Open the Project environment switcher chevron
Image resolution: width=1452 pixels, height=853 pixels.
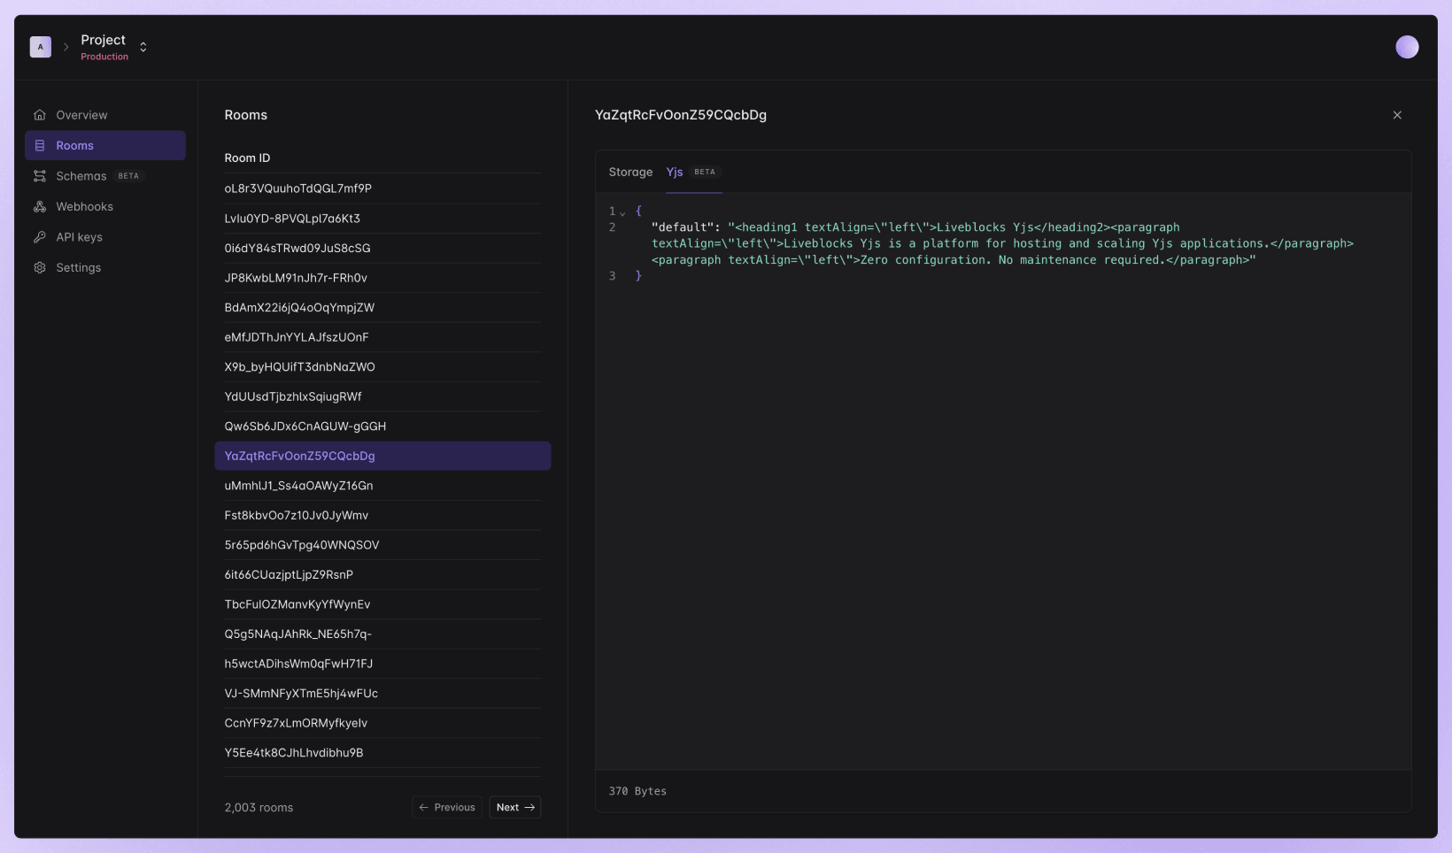coord(143,46)
